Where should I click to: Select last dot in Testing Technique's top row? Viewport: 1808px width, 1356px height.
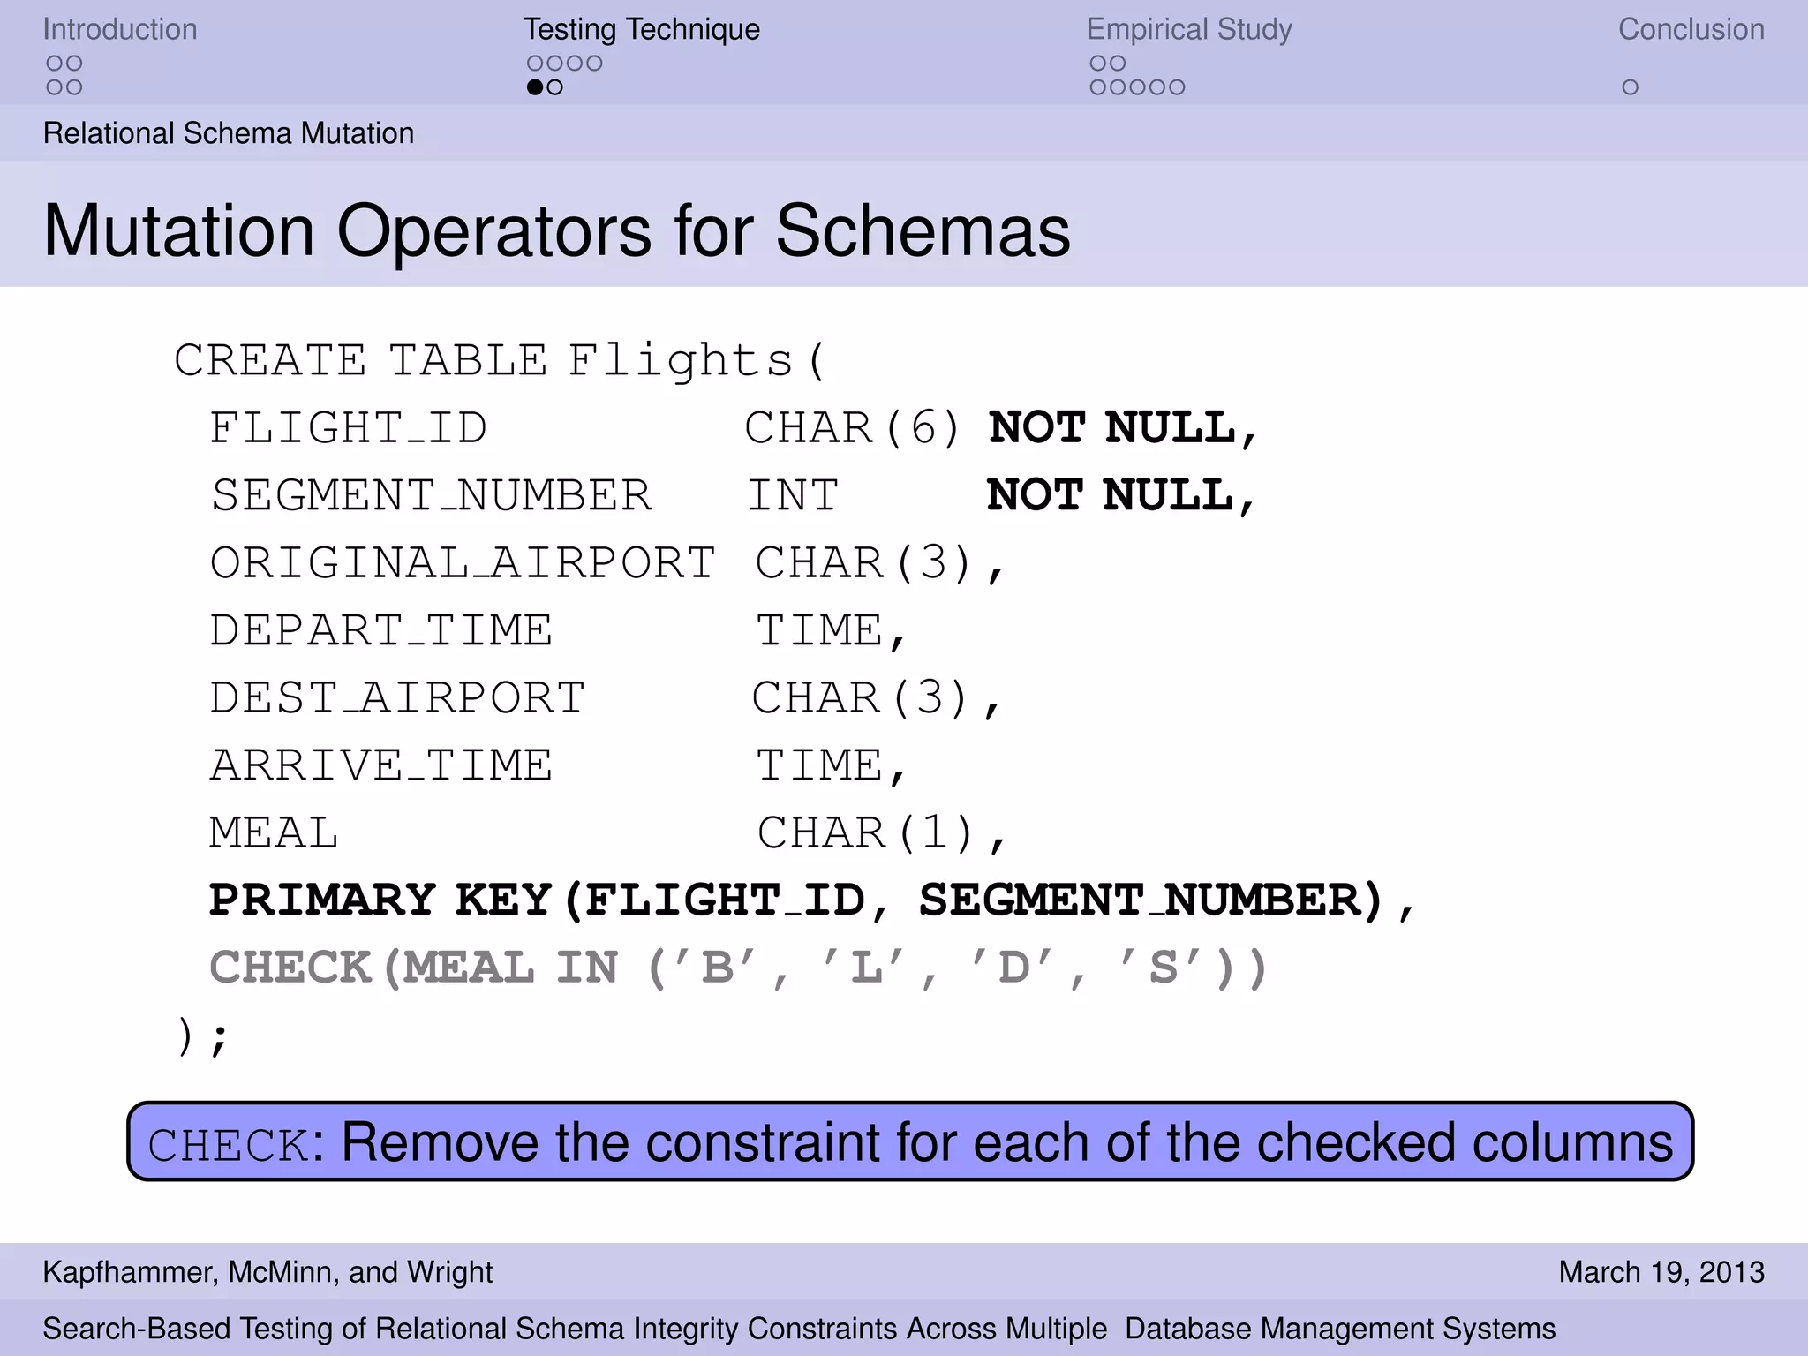[x=594, y=64]
